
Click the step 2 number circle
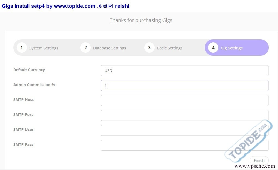point(85,48)
